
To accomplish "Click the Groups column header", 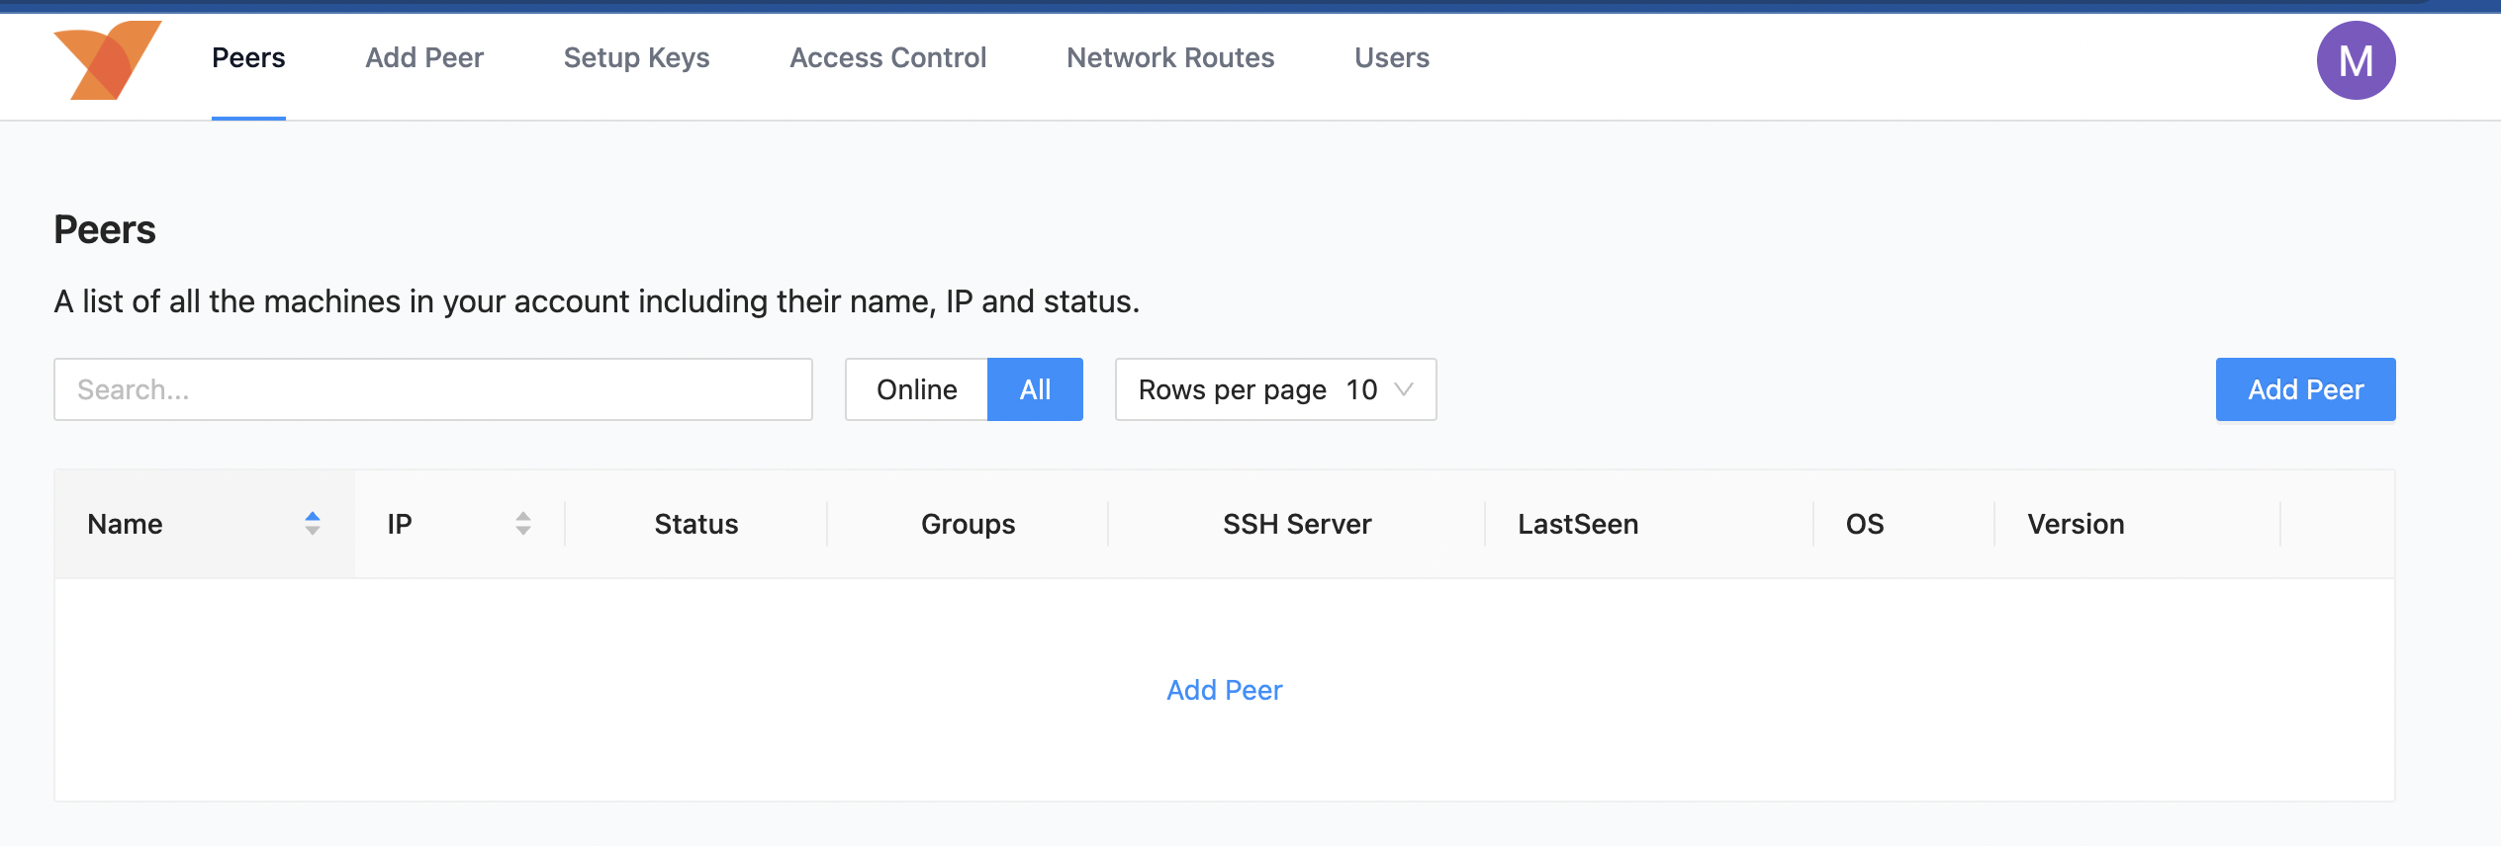I will (x=968, y=524).
